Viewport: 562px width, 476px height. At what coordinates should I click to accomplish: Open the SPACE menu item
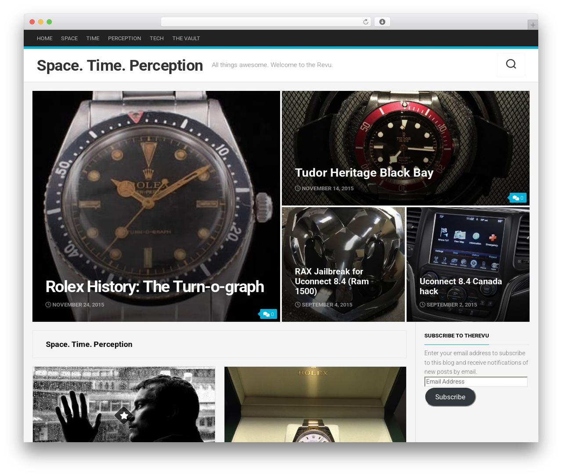coord(69,39)
